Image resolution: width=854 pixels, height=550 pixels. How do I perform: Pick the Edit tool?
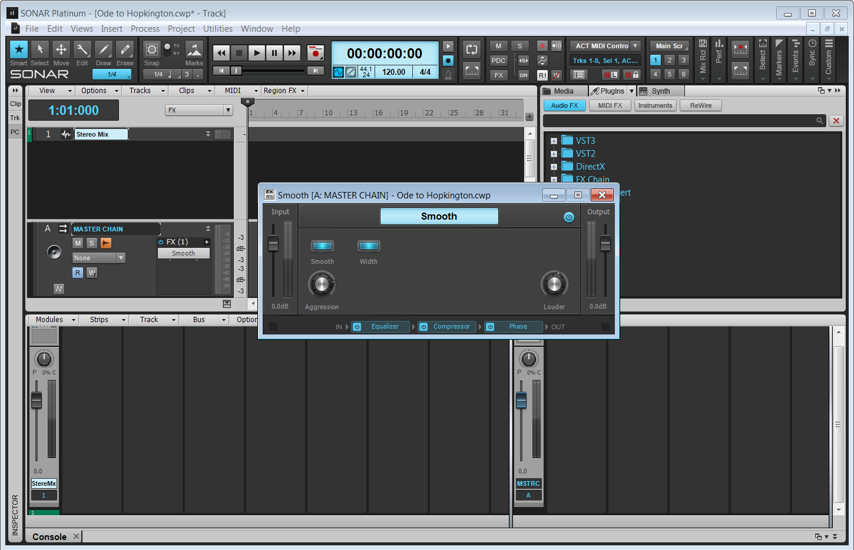82,49
